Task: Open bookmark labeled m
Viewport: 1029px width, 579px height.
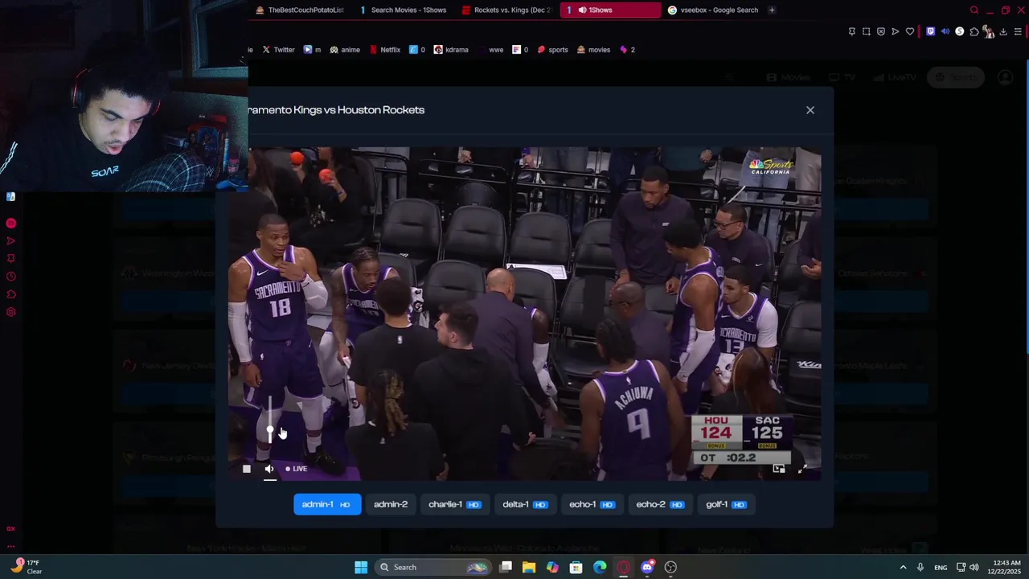Action: pos(312,50)
